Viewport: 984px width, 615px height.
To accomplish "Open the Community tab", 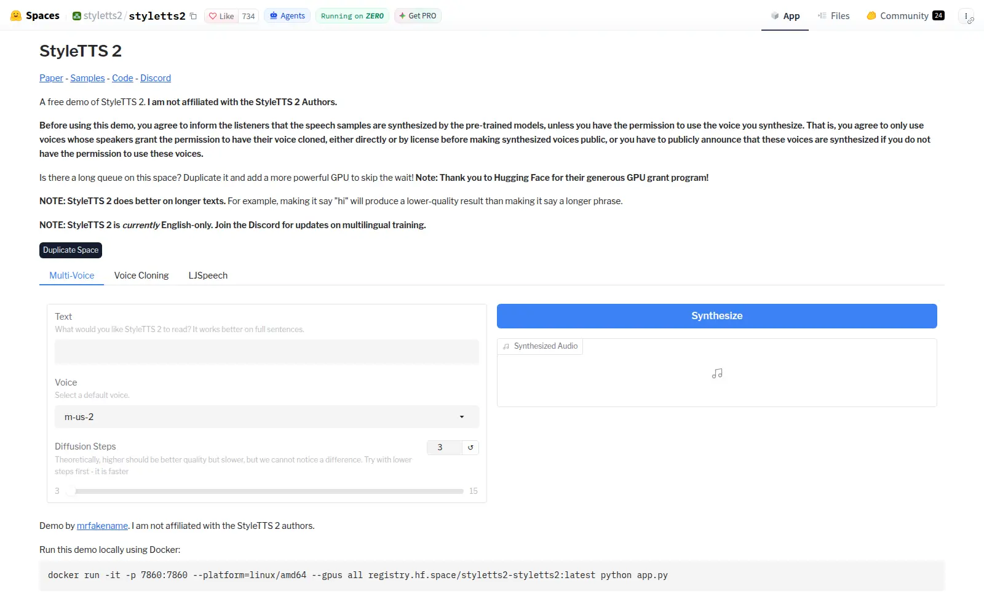I will coord(905,16).
